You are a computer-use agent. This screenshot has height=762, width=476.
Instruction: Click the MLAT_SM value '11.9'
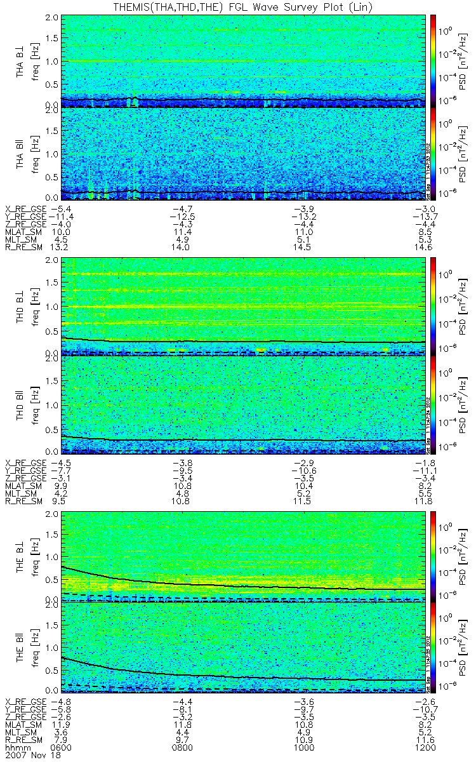(60, 726)
